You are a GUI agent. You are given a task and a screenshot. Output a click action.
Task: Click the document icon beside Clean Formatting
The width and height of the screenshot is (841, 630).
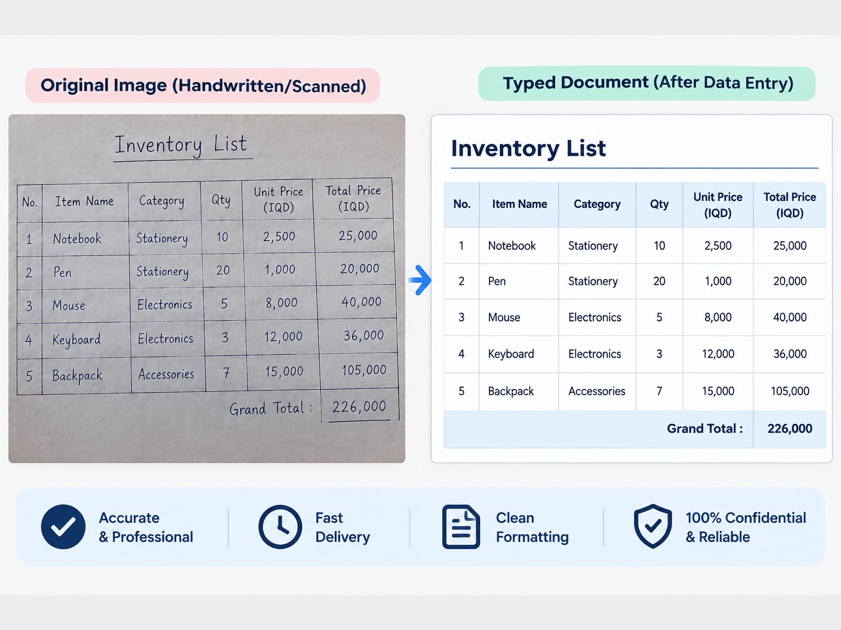click(x=461, y=527)
